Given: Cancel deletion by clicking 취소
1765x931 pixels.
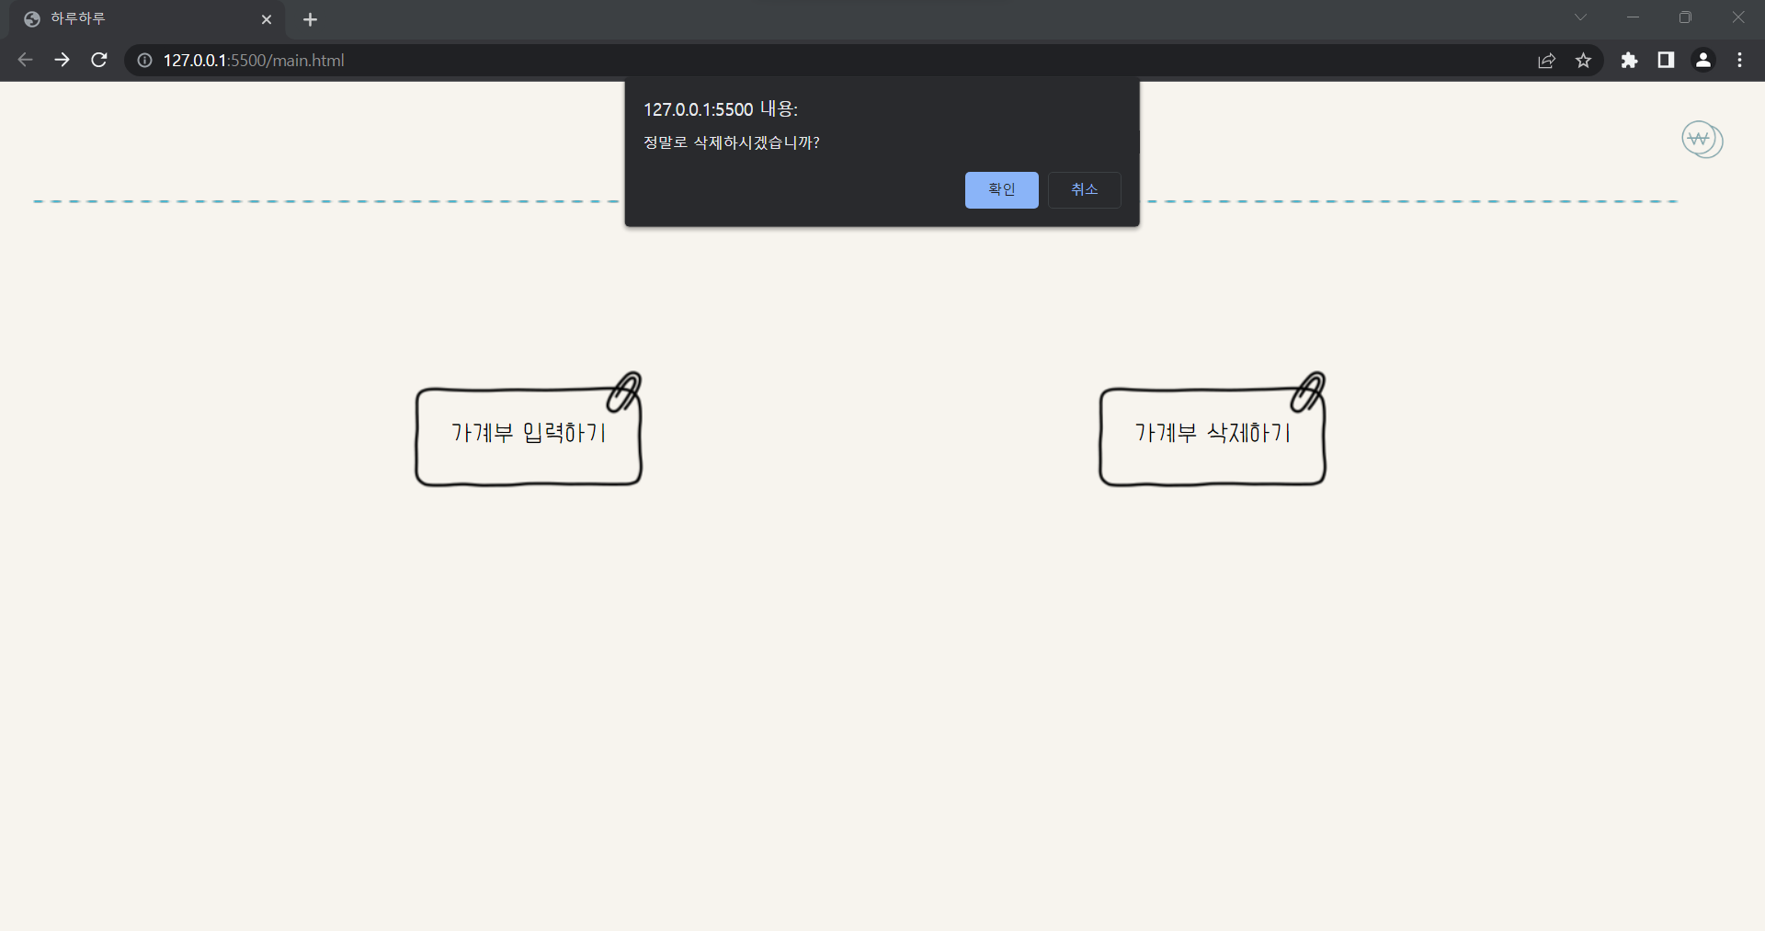Looking at the screenshot, I should click(1083, 190).
